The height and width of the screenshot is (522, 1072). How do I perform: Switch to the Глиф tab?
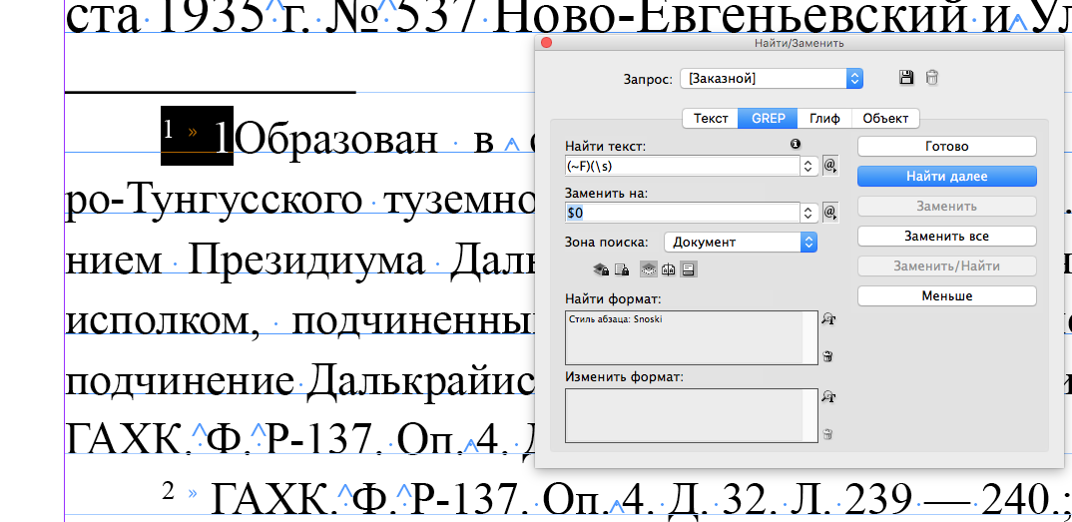coord(825,118)
